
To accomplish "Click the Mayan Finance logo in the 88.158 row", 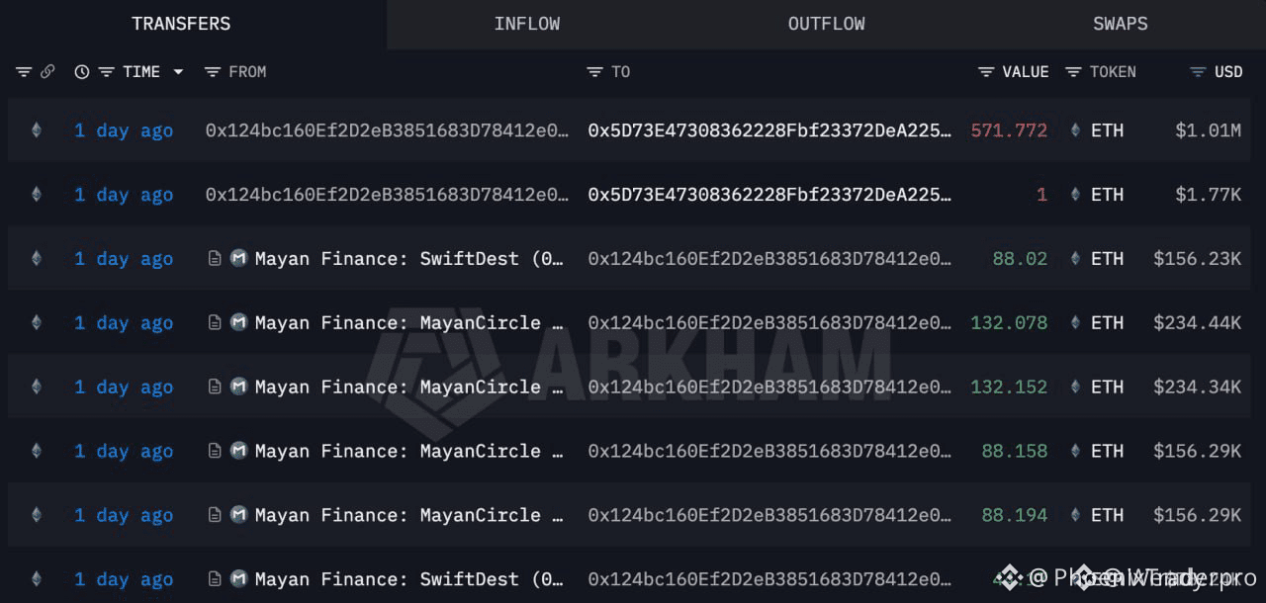I will (x=238, y=451).
